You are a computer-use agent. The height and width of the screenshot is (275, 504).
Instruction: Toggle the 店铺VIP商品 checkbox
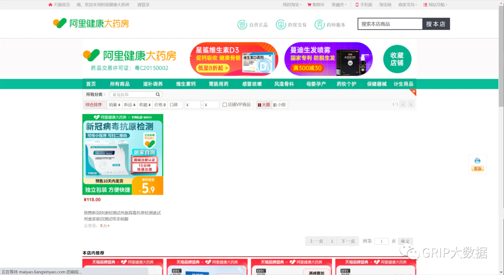(225, 105)
